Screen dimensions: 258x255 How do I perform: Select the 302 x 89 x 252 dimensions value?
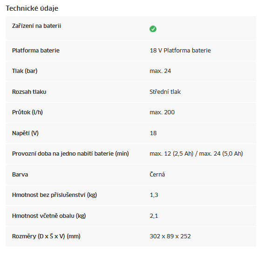pos(170,236)
